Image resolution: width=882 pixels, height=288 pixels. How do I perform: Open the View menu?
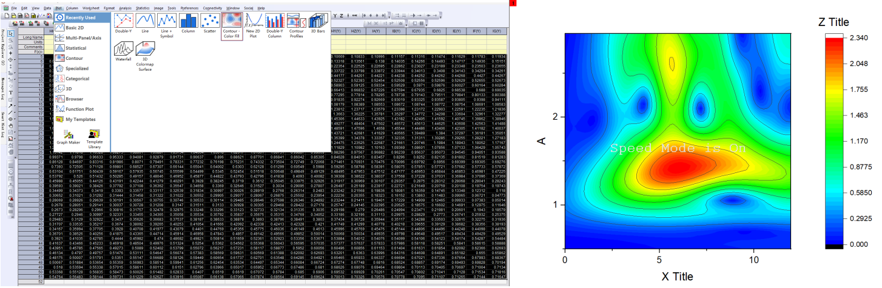(x=35, y=8)
